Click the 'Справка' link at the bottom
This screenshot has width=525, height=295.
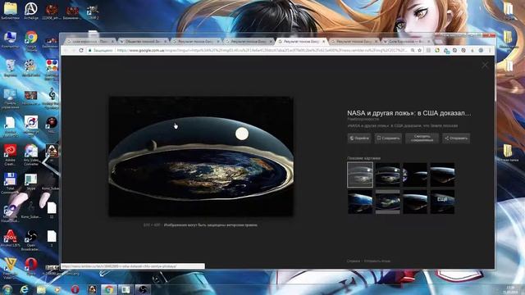pyautogui.click(x=354, y=261)
